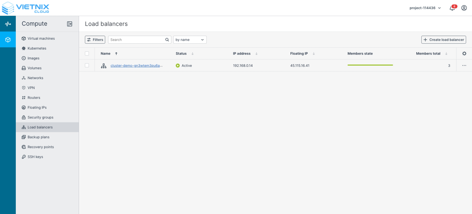Sort by Floating IP column arrow
The image size is (472, 214).
click(x=314, y=54)
